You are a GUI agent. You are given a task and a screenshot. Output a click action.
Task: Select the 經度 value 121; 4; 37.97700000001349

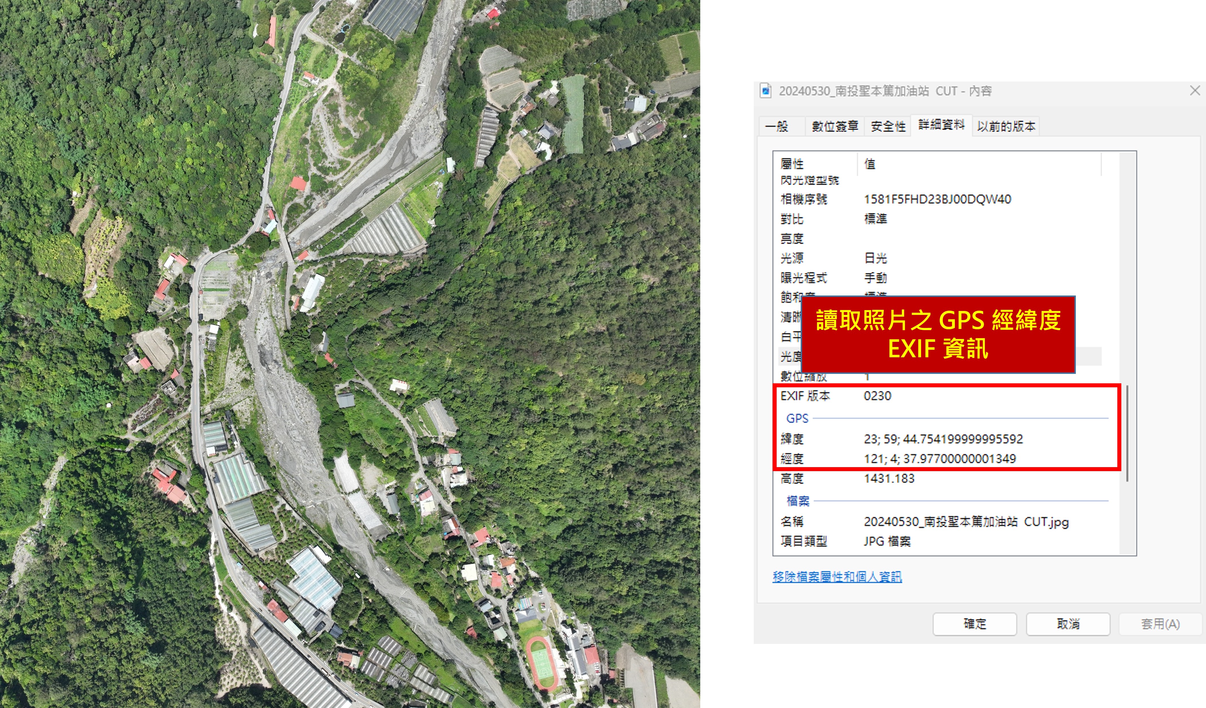[x=940, y=459]
